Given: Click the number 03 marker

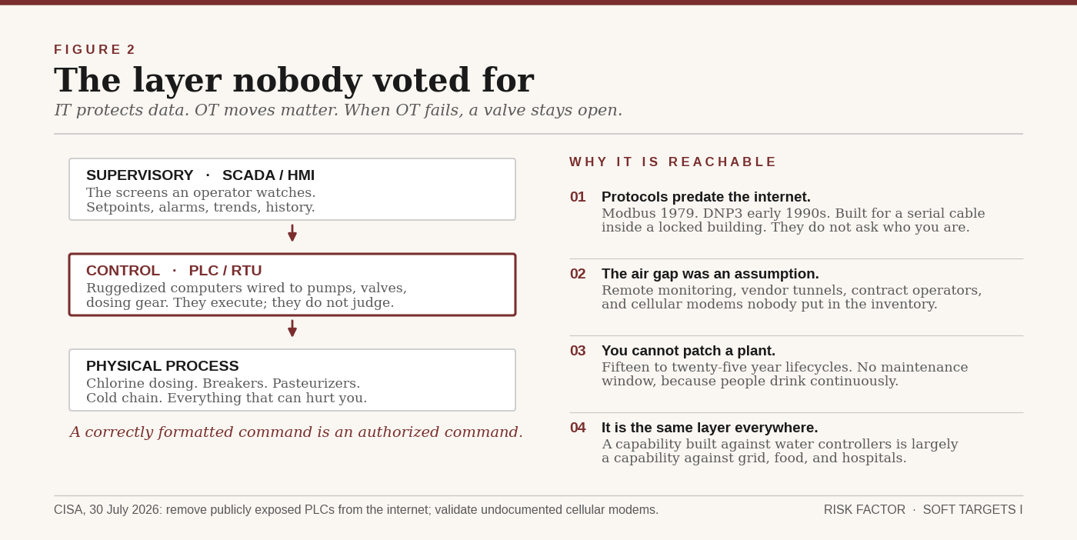Looking at the screenshot, I should [x=578, y=351].
